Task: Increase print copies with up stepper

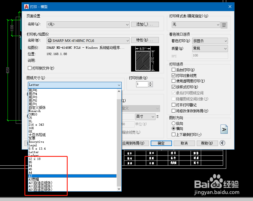Action: (x=150, y=83)
